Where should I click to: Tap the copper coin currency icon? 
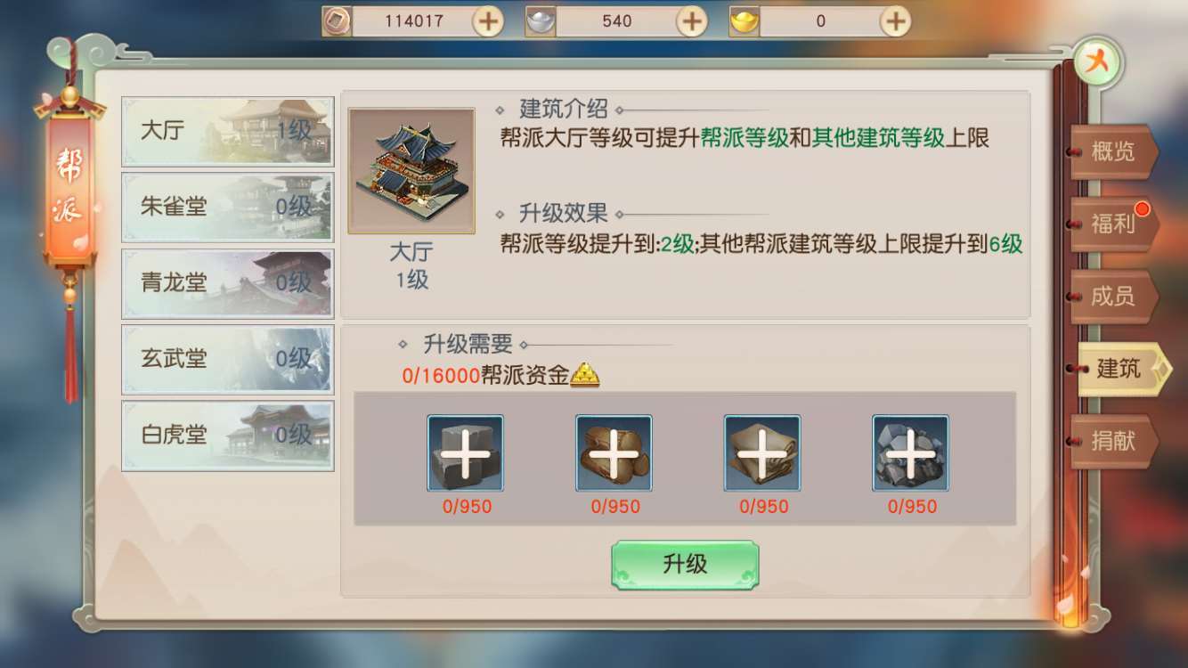point(337,20)
